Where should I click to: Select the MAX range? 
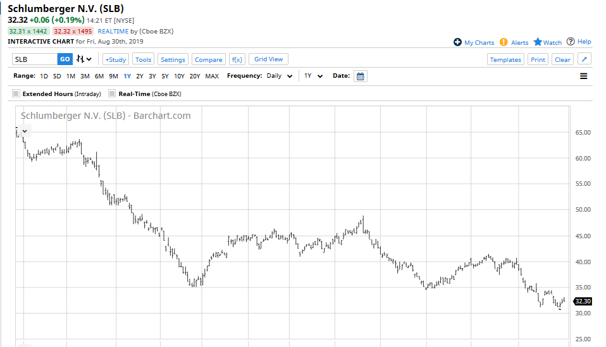click(x=212, y=76)
